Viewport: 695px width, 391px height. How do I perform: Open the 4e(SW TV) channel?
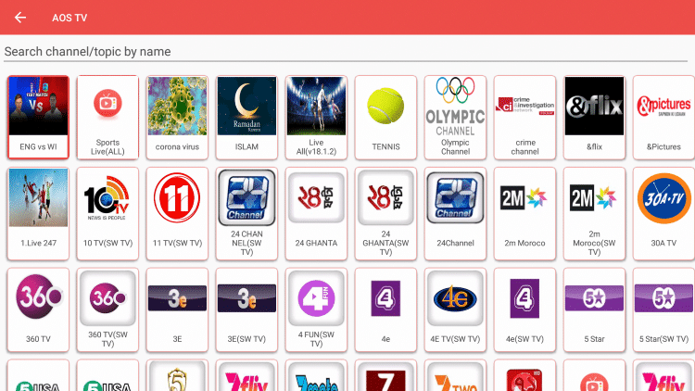[524, 309]
